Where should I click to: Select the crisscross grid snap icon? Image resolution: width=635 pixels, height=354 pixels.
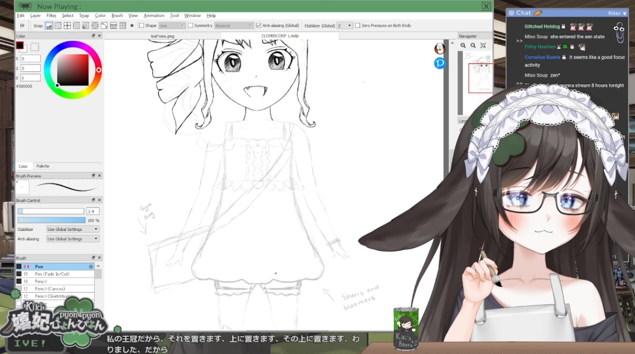(67, 26)
